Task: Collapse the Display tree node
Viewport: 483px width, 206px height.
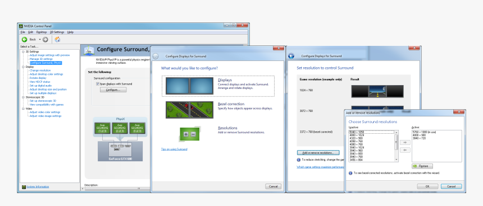Action: coord(23,67)
